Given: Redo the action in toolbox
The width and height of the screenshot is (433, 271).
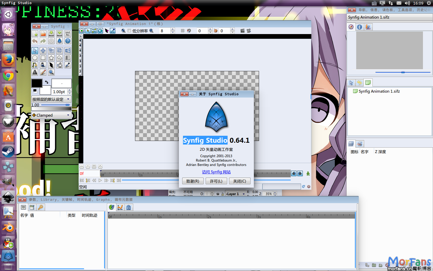Looking at the screenshot, I should (43, 41).
